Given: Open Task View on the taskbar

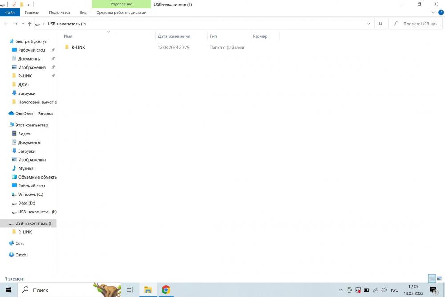Looking at the screenshot, I should point(129,290).
